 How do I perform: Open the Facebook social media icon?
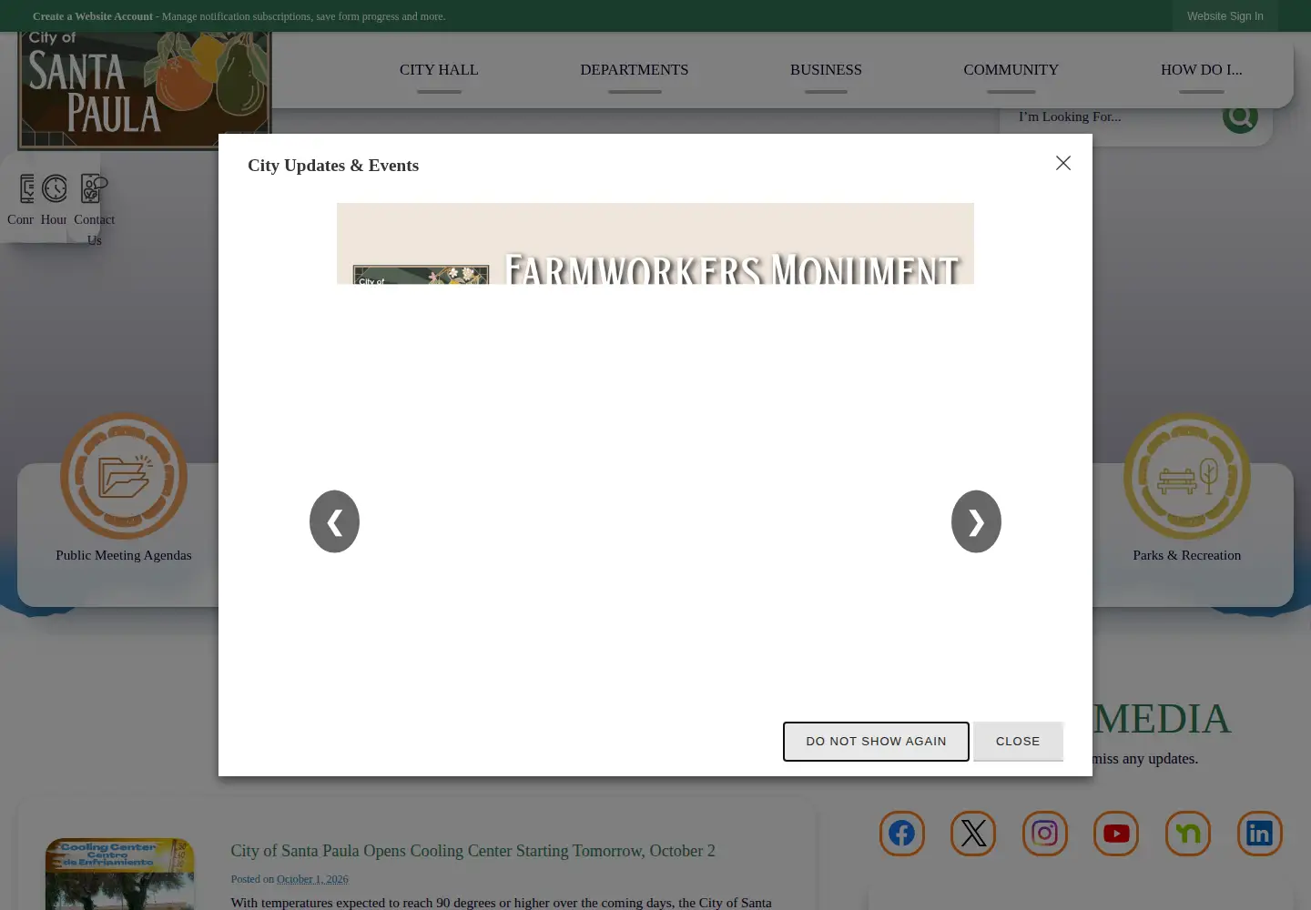click(x=901, y=834)
